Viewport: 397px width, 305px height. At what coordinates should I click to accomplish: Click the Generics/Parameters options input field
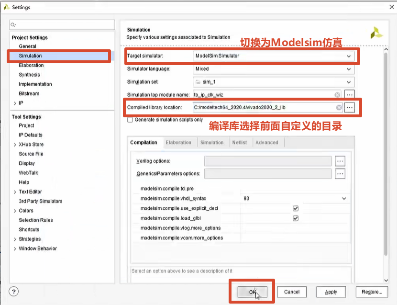pos(268,174)
